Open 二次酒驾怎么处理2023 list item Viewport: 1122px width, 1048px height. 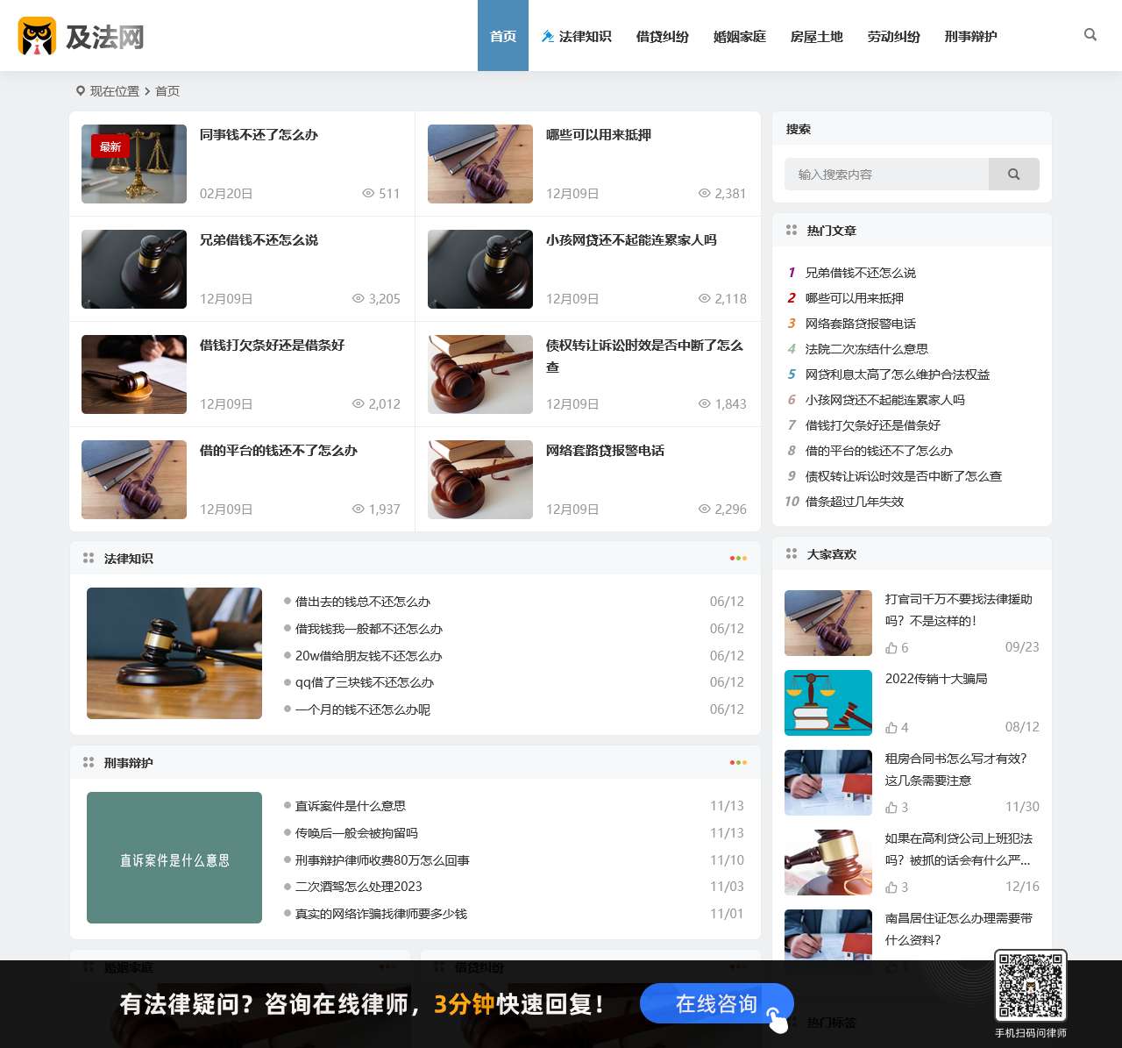click(359, 887)
